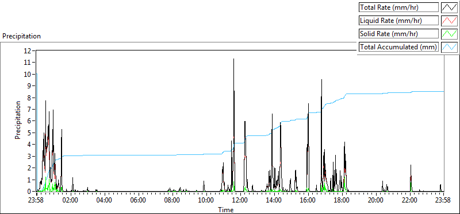Click the Precipitation chart title

tap(21, 36)
